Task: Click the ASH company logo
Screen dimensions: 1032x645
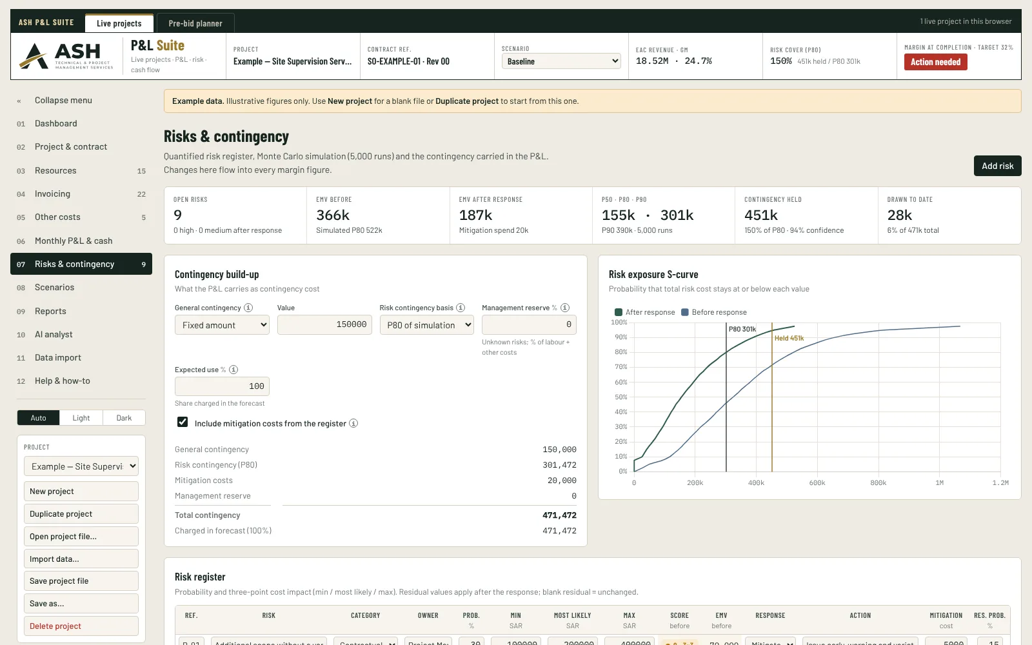Action: pos(66,56)
